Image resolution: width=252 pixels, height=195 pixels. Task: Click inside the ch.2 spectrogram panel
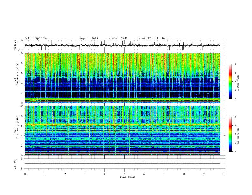(x=123, y=131)
